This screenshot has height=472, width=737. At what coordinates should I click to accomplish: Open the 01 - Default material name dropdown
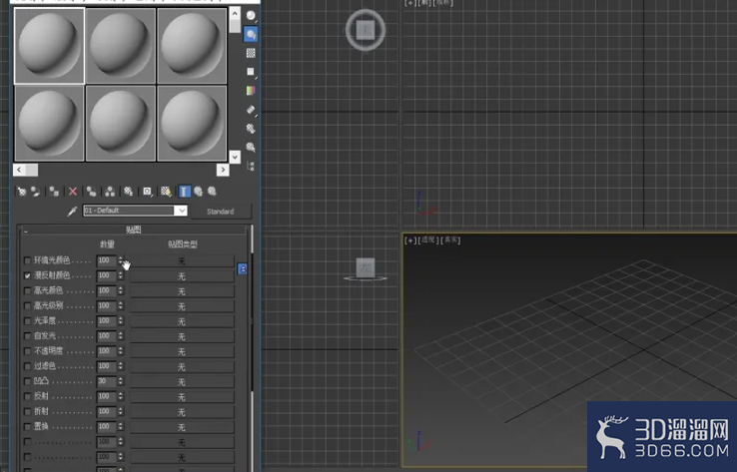coord(181,211)
